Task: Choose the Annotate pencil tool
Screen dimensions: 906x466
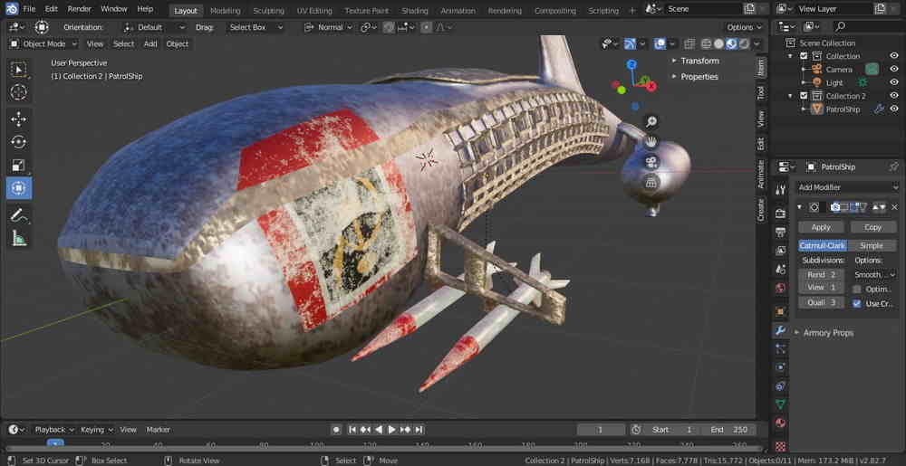Action: click(x=18, y=215)
